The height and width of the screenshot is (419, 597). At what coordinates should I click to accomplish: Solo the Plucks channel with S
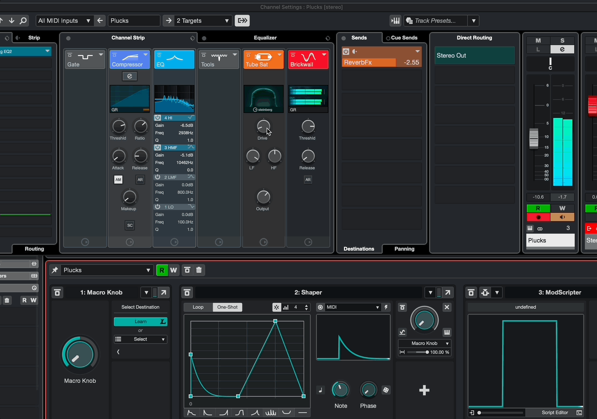(563, 40)
